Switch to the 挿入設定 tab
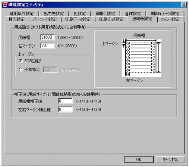This screenshot has height=167, width=189. pyautogui.click(x=16, y=19)
